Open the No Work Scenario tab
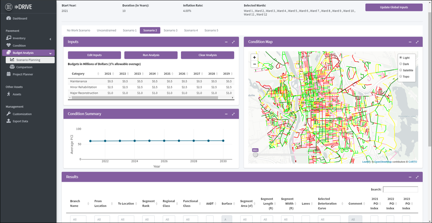The height and width of the screenshot is (223, 432). (x=78, y=30)
